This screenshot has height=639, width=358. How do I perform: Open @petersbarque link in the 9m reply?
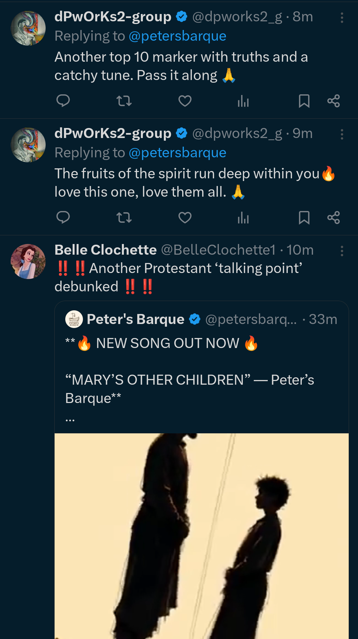point(177,153)
